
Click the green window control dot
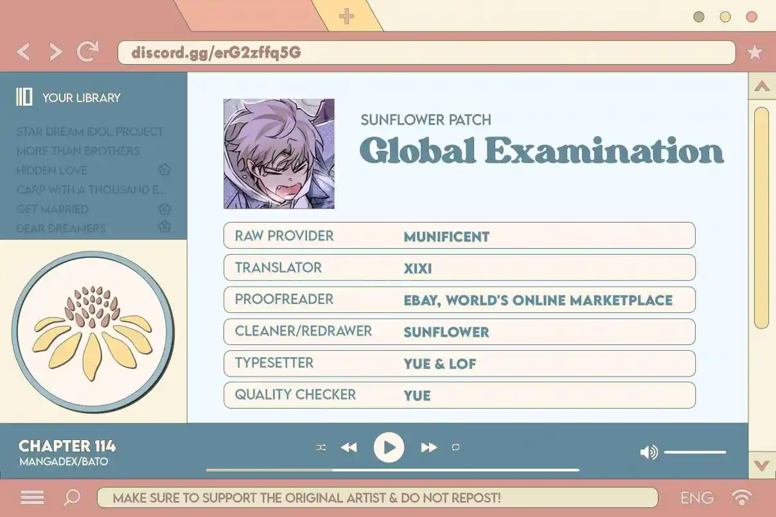pyautogui.click(x=699, y=17)
